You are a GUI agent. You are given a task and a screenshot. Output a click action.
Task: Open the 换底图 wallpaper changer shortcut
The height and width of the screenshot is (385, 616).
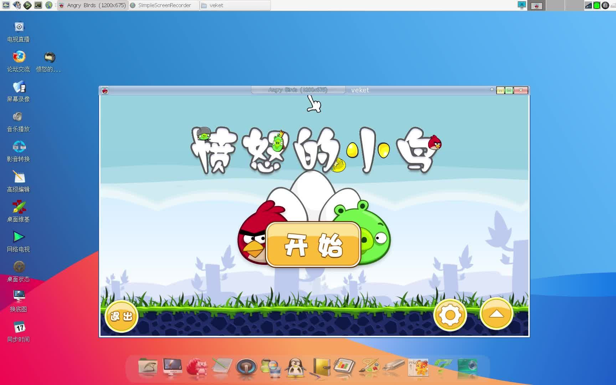point(19,302)
